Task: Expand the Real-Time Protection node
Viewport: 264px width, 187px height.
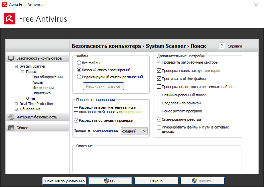Action: click(x=16, y=104)
